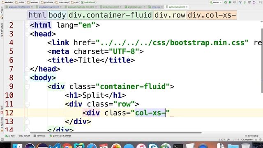The width and height of the screenshot is (263, 148).
Task: Open the 9: Version Control tool window
Action: (60, 136)
